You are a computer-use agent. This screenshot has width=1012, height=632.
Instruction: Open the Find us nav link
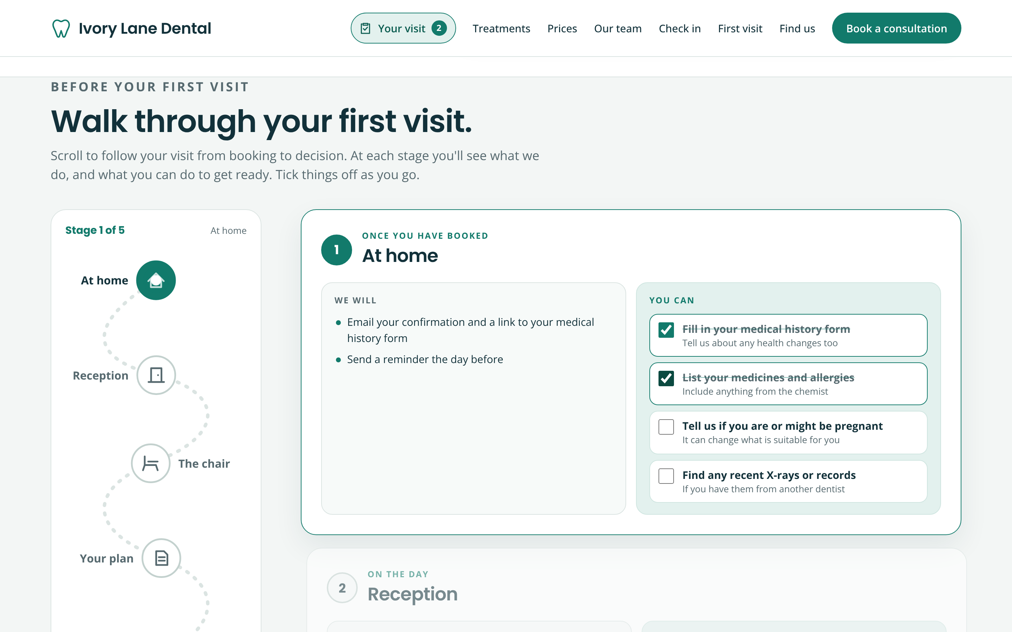tap(797, 28)
